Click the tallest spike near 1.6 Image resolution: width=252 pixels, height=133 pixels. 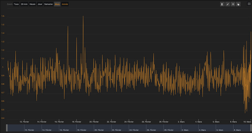coord(83,16)
